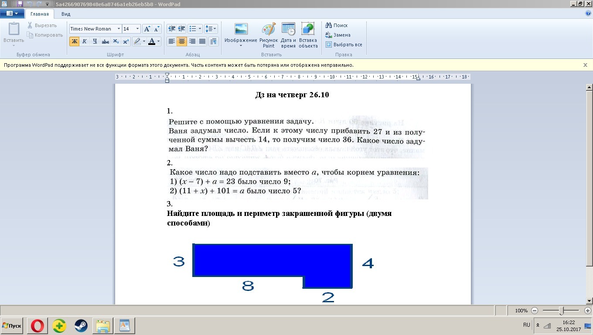The width and height of the screenshot is (593, 335).
Task: Switch to the Вид tab
Action: click(66, 14)
